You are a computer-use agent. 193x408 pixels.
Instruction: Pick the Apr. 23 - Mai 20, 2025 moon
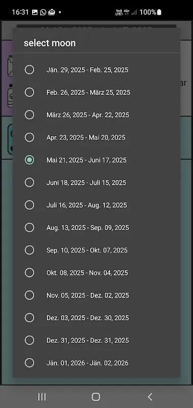(x=96, y=137)
